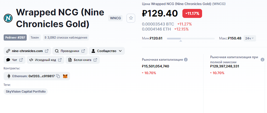The width and height of the screenshot is (267, 113).
Task: Click the Токен tag chip
Action: [35, 37]
